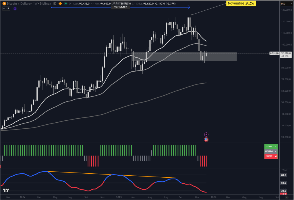This screenshot has height=200, width=294.
Task: Click the Bitcoin logo icon in the header
Action: tap(4, 3)
